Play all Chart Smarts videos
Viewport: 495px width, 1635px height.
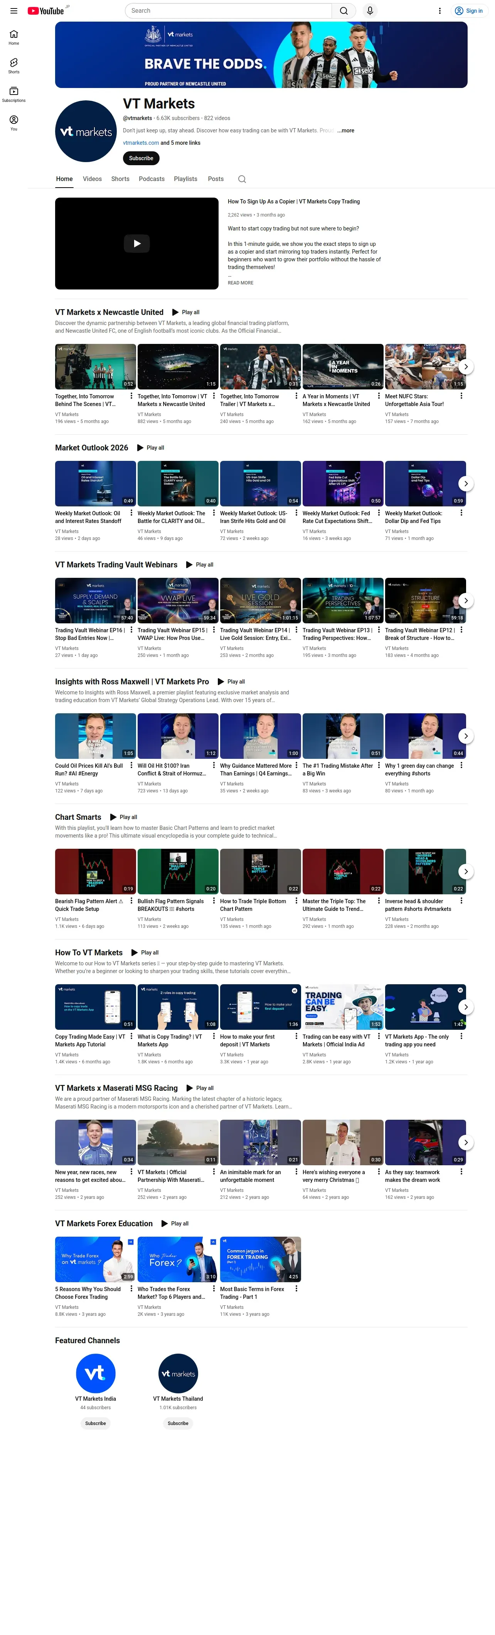124,817
